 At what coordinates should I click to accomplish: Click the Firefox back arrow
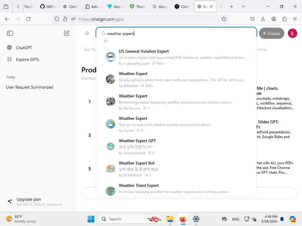click(7, 19)
